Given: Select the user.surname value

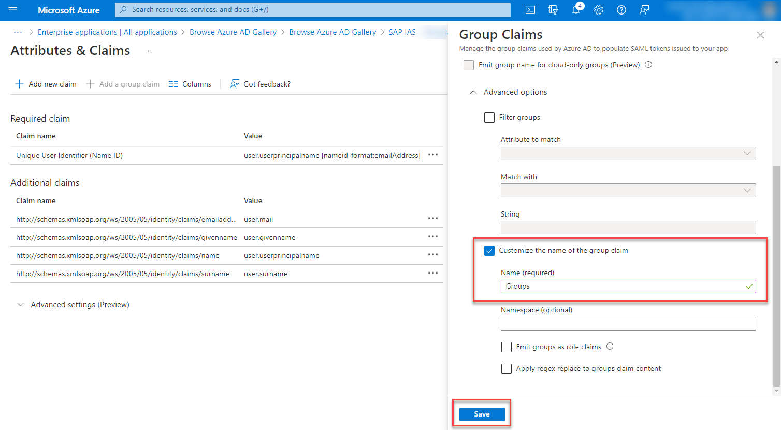Looking at the screenshot, I should (266, 274).
